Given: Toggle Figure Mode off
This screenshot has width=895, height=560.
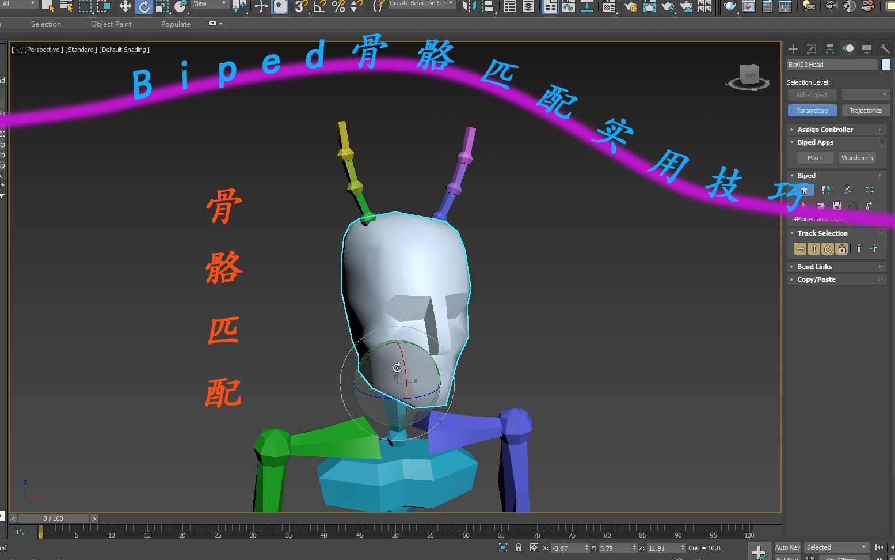Looking at the screenshot, I should click(x=804, y=190).
